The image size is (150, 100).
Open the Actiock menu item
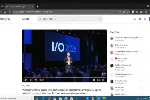[x=25, y=19]
